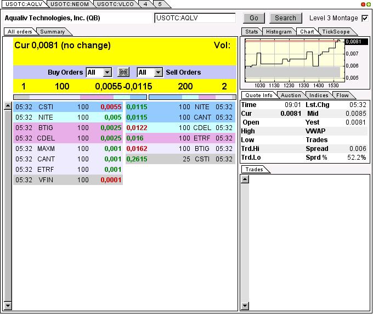Click the Mid value 0.0085
Viewport: 373px width, 314px height.
[356, 114]
